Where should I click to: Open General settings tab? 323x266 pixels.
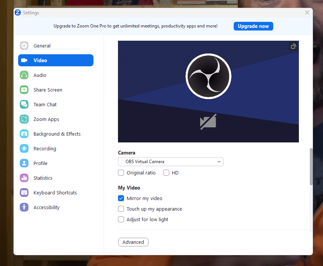coord(56,46)
